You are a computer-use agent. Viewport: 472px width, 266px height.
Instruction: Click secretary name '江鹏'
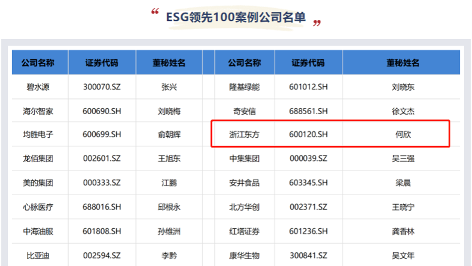pos(169,183)
